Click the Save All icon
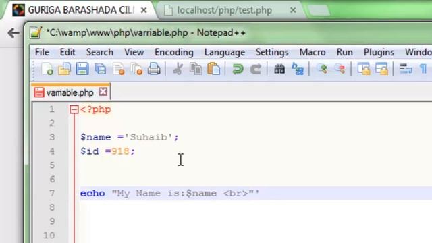 [101, 69]
